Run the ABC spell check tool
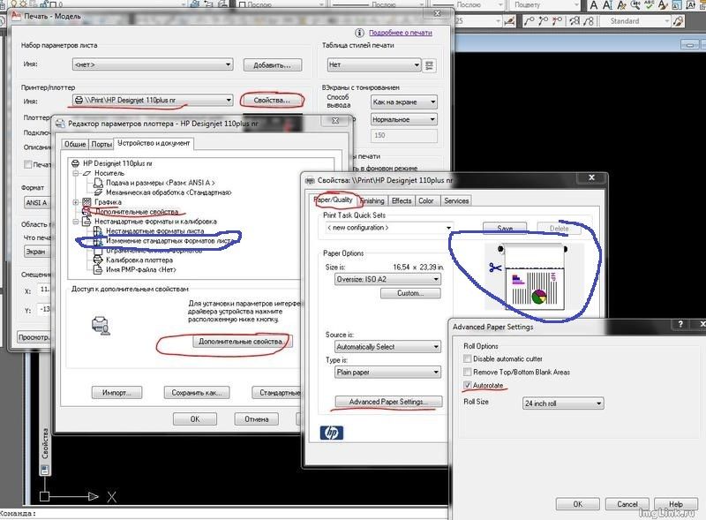 click(x=649, y=5)
